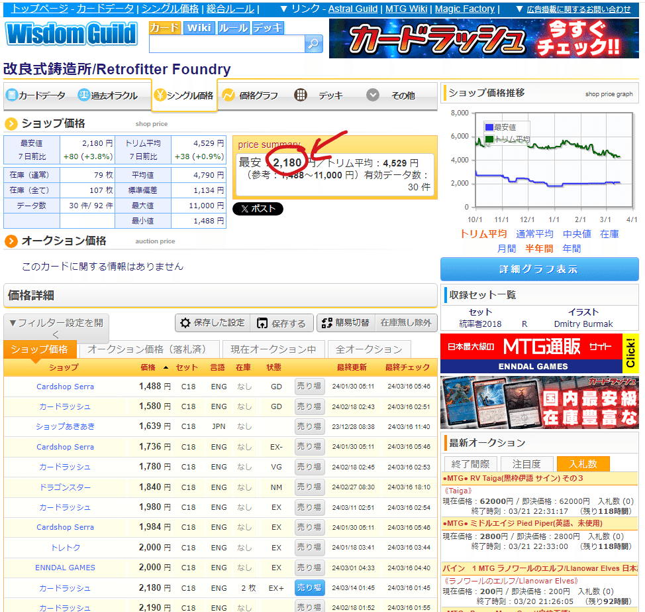Click the search magnifier icon button
Image resolution: width=645 pixels, height=612 pixels.
click(x=314, y=44)
